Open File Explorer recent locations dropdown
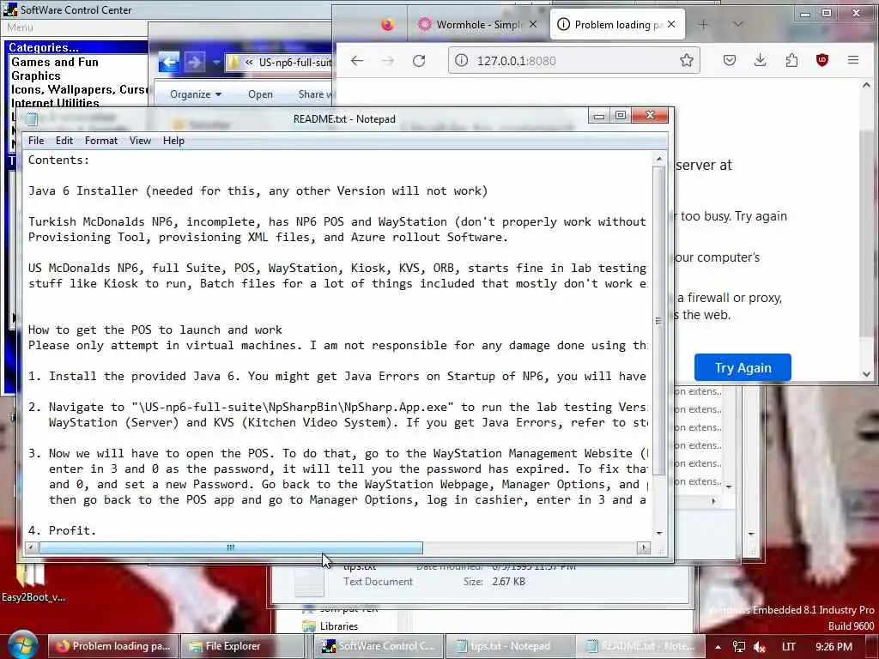 point(215,62)
